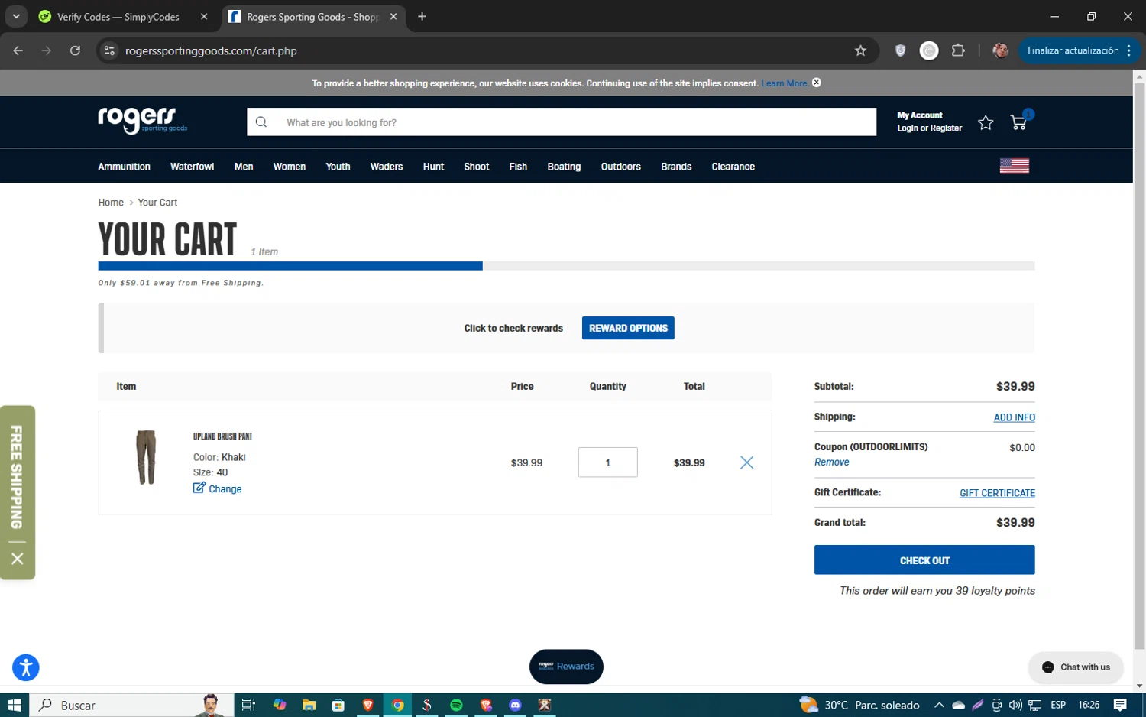This screenshot has height=717, width=1146.
Task: Open File Explorer from taskbar
Action: coord(309,705)
